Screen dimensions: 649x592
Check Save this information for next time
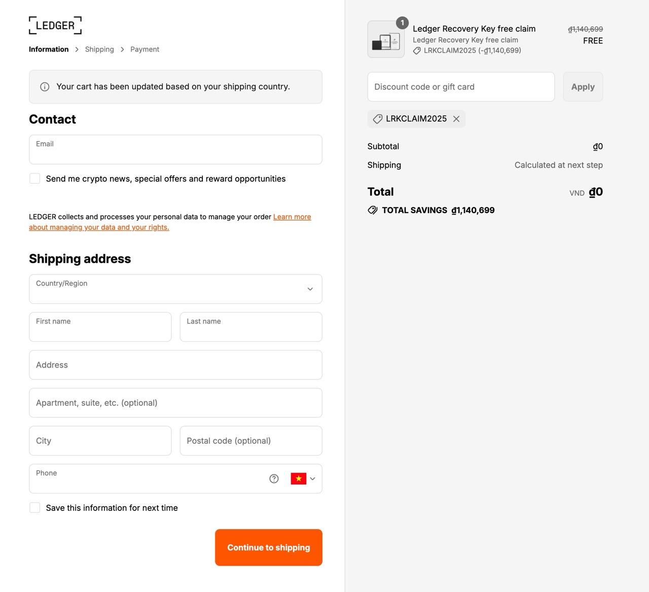(x=35, y=508)
